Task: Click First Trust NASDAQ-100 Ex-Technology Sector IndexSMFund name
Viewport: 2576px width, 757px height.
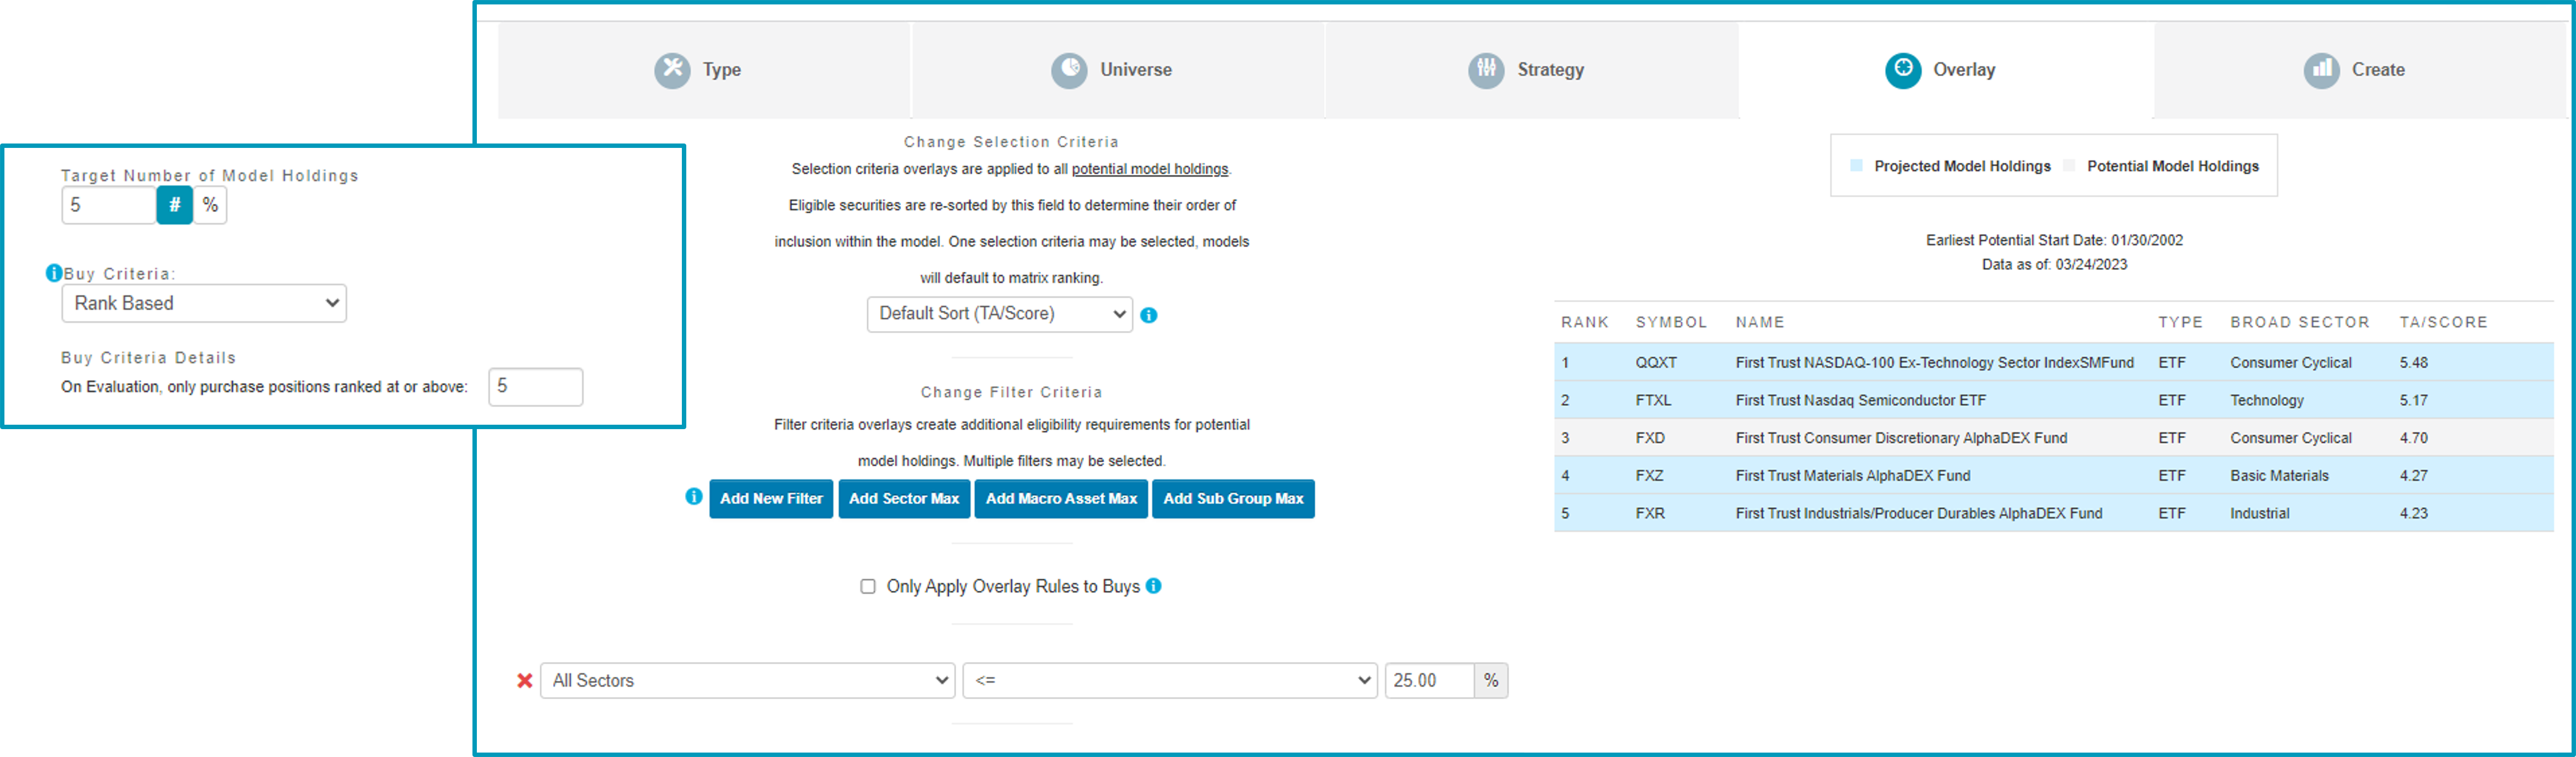Action: 1935,363
